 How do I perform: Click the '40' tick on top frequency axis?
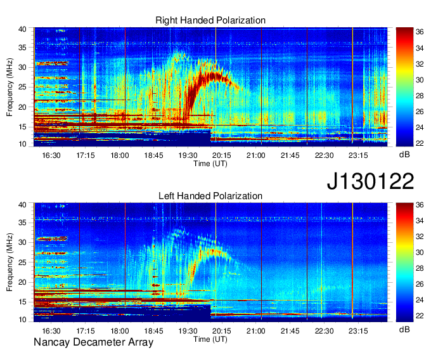[23, 29]
